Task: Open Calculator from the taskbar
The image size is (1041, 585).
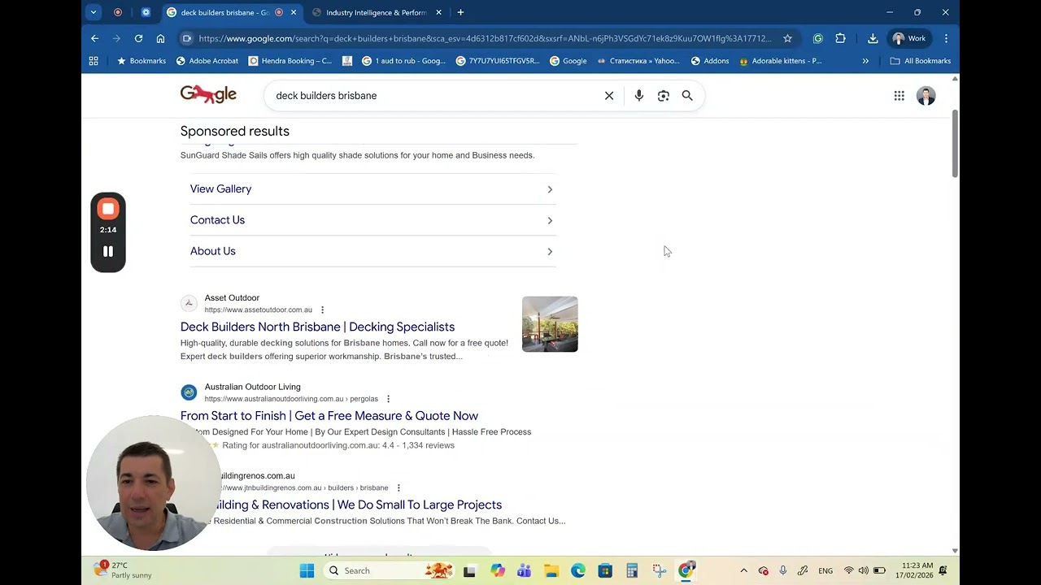Action: (x=632, y=570)
